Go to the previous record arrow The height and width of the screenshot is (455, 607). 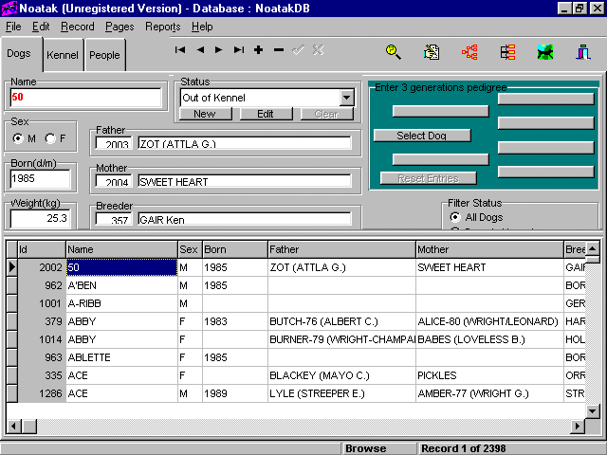tap(200, 49)
